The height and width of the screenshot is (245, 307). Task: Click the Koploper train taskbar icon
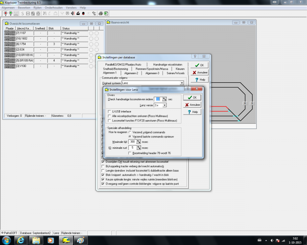coord(66,240)
